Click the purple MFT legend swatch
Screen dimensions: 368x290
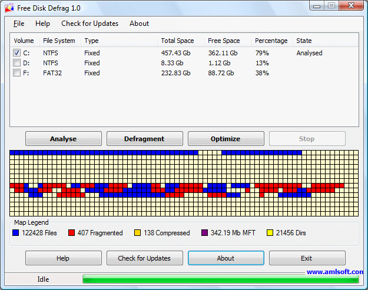204,233
